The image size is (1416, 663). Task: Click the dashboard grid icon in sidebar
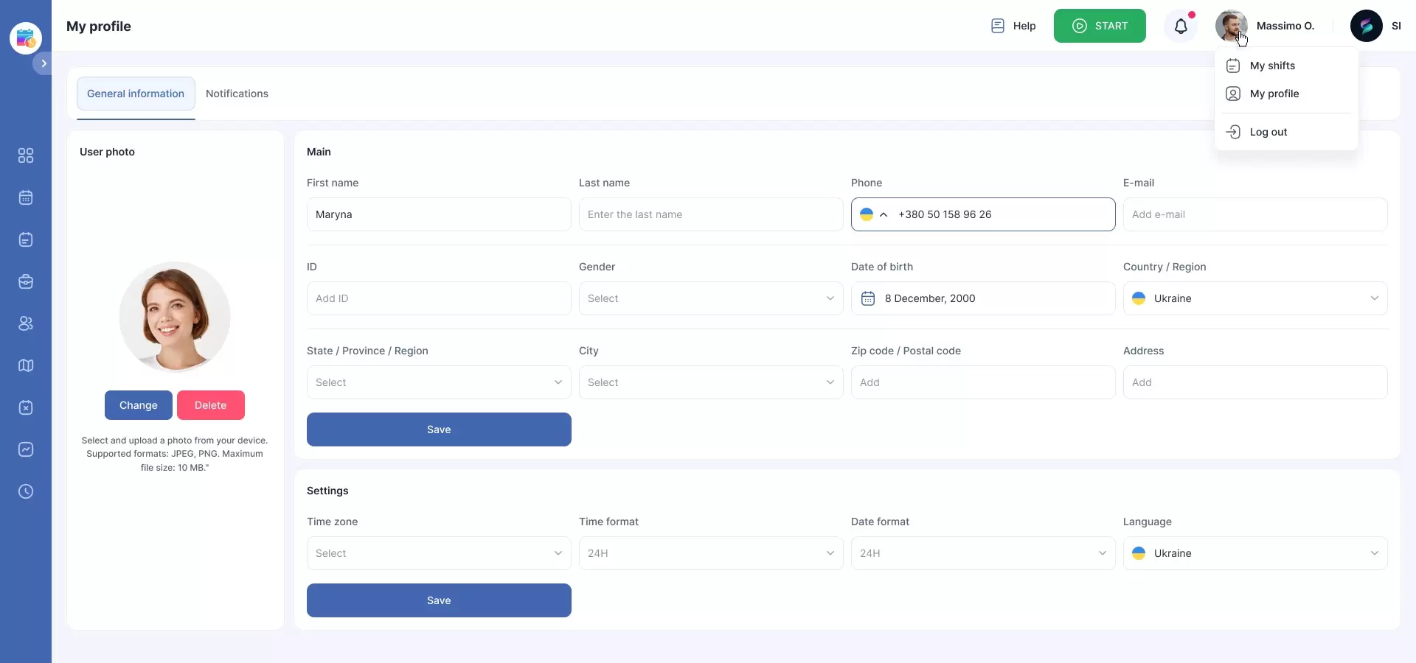26,155
